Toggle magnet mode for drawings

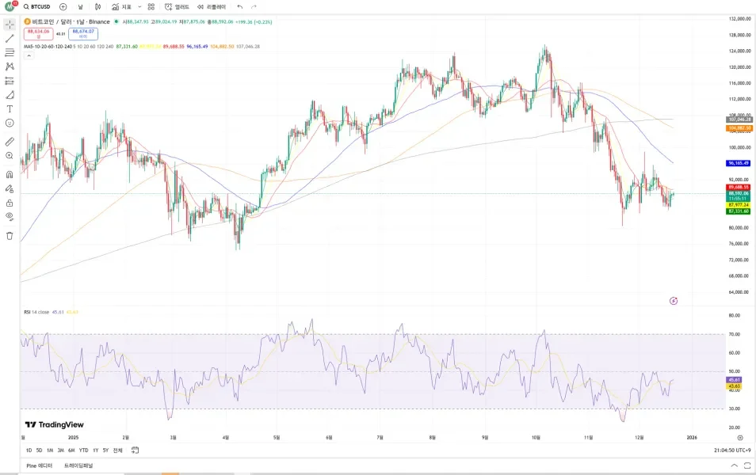pos(10,175)
